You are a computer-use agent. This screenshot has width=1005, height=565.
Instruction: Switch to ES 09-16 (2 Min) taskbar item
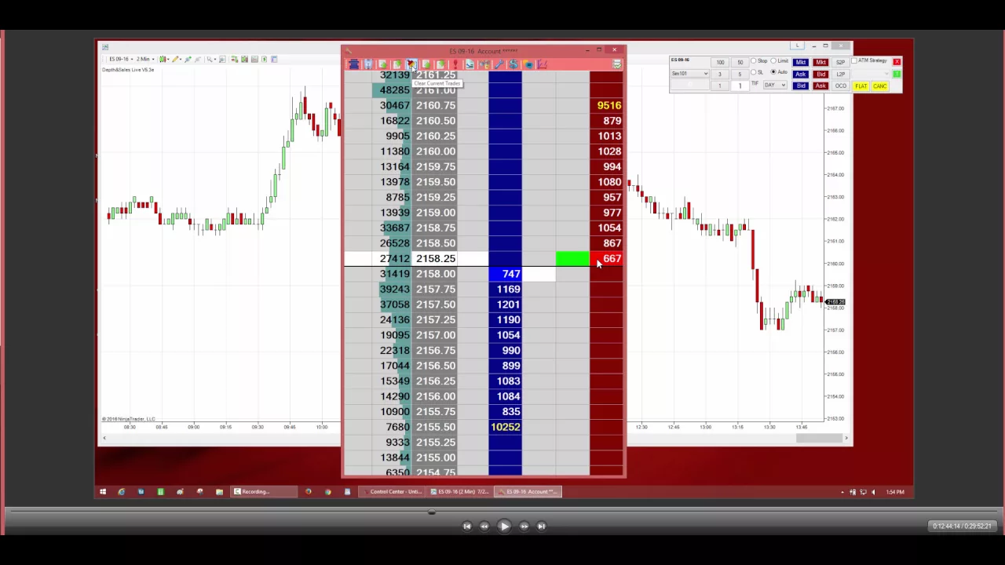(x=460, y=492)
